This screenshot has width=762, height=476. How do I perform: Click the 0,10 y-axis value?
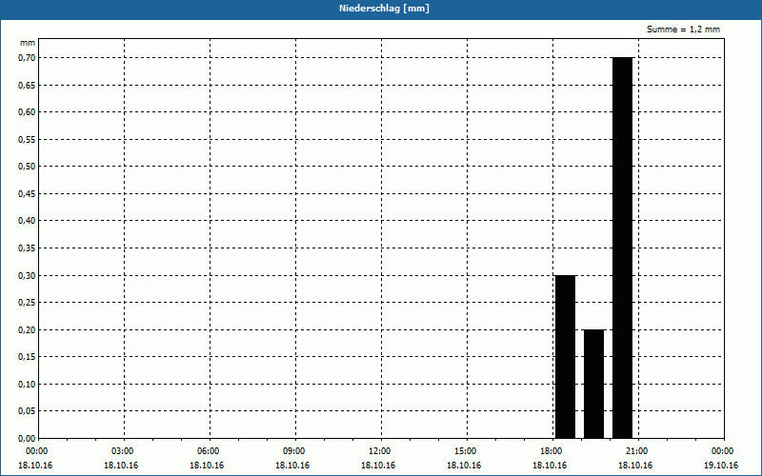[27, 385]
